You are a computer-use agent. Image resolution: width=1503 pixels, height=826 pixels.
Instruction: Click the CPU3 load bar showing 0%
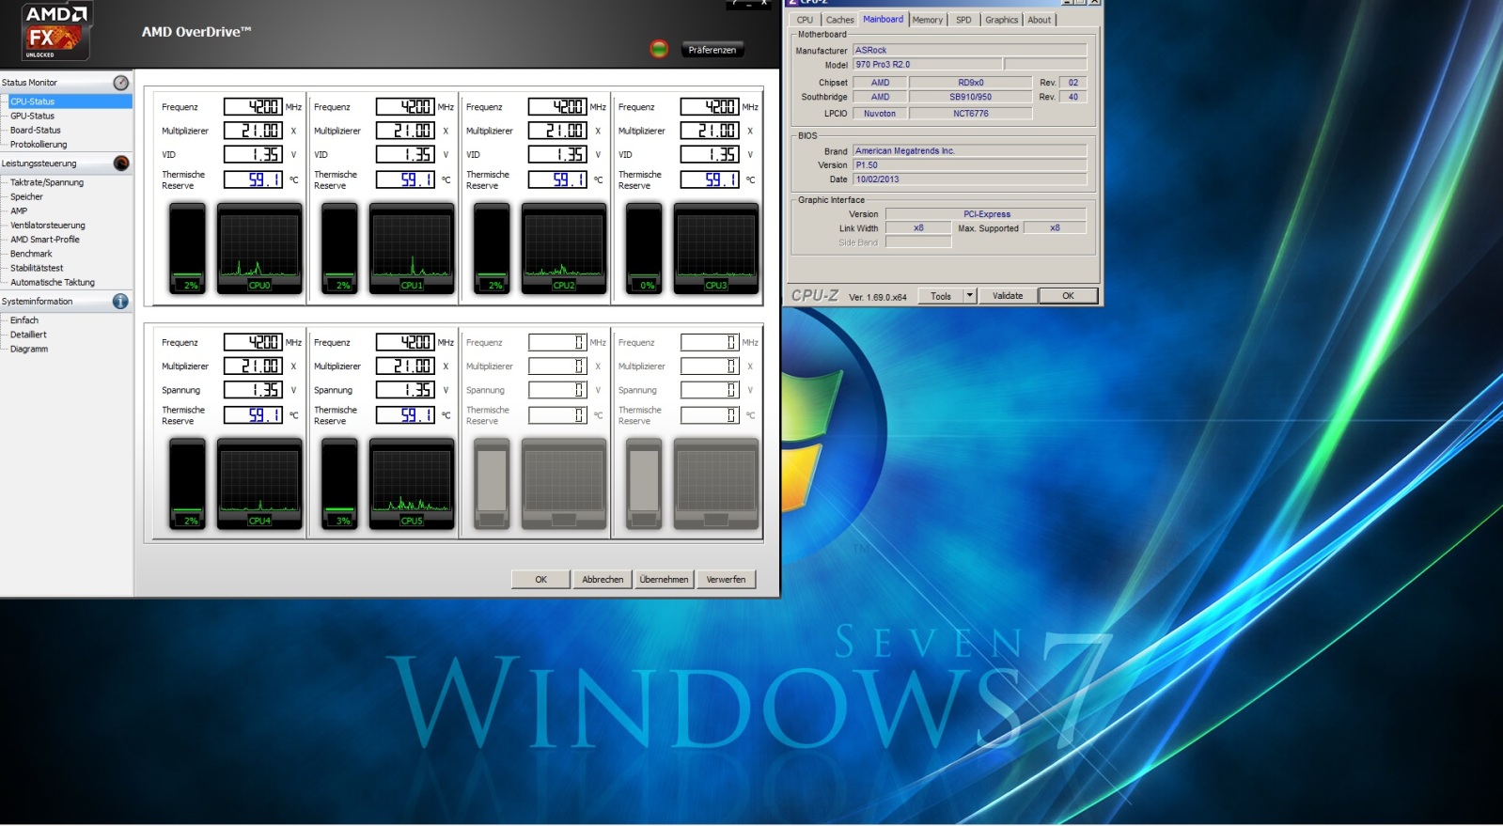tap(644, 249)
